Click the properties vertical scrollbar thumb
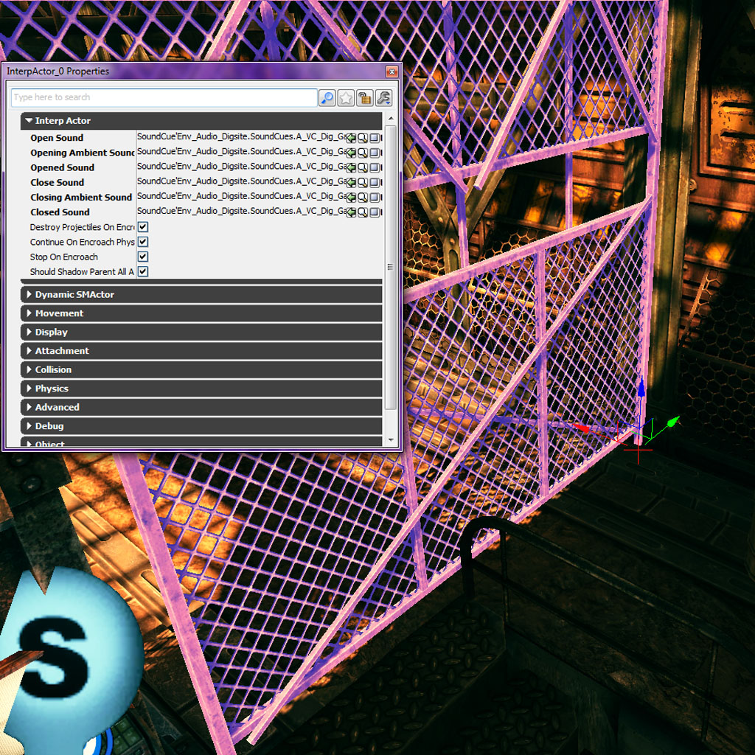The image size is (755, 755). coord(391,268)
